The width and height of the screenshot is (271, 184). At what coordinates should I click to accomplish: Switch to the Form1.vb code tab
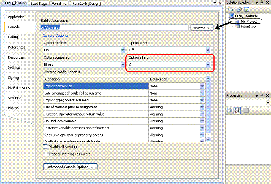[59, 3]
